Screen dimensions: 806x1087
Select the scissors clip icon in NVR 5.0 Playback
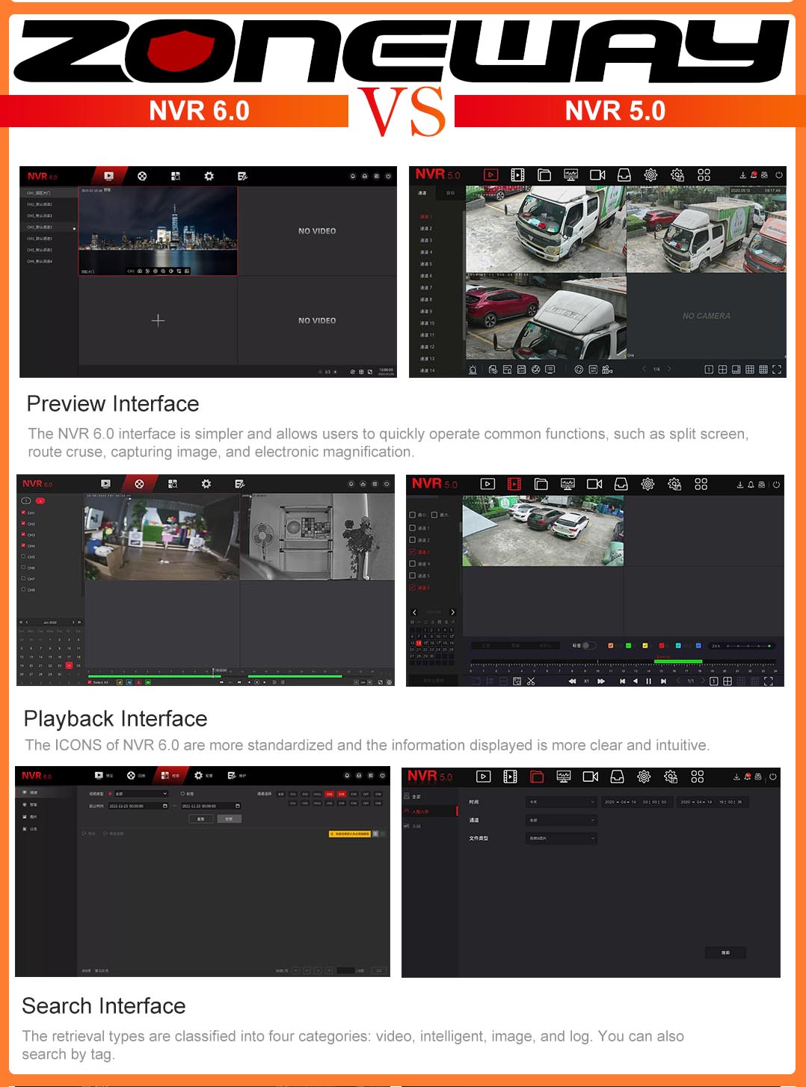point(531,681)
